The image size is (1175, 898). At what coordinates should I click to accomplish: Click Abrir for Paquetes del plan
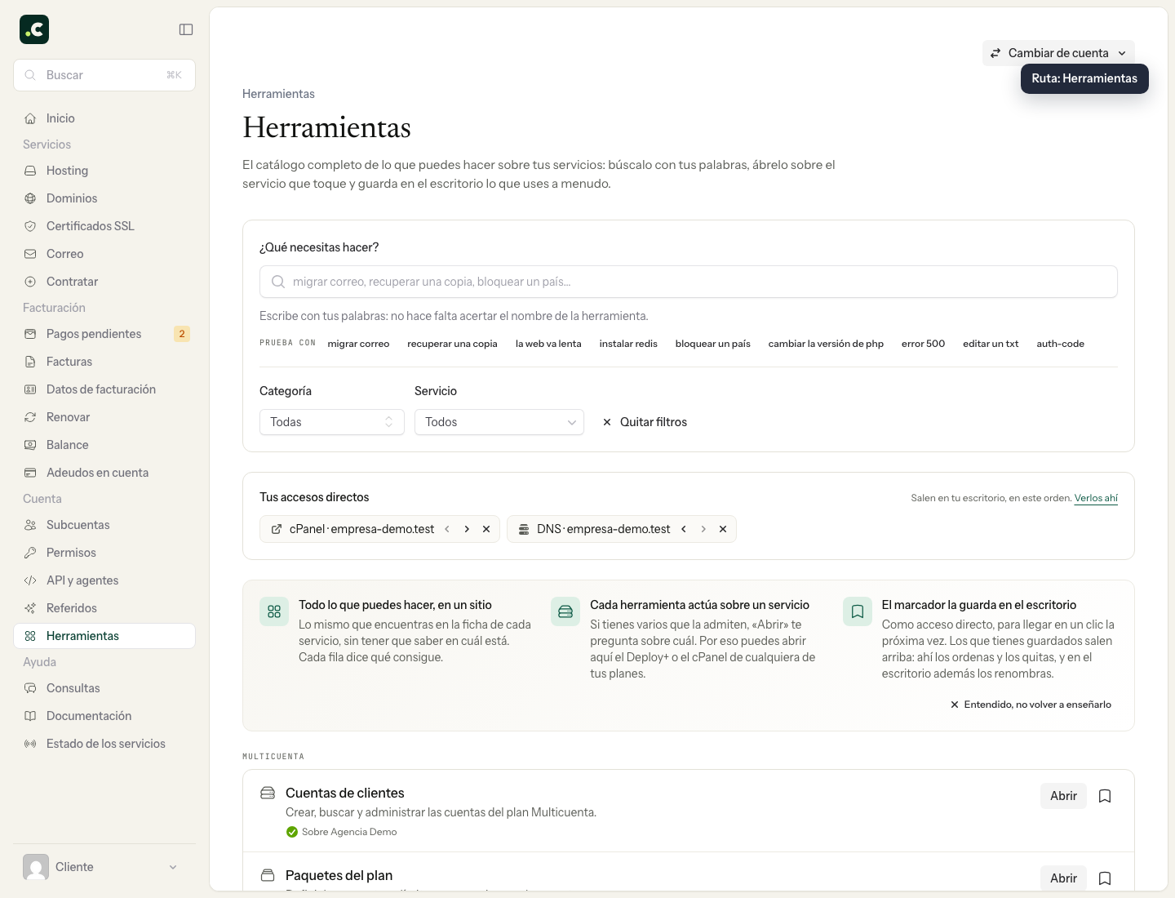[1063, 878]
